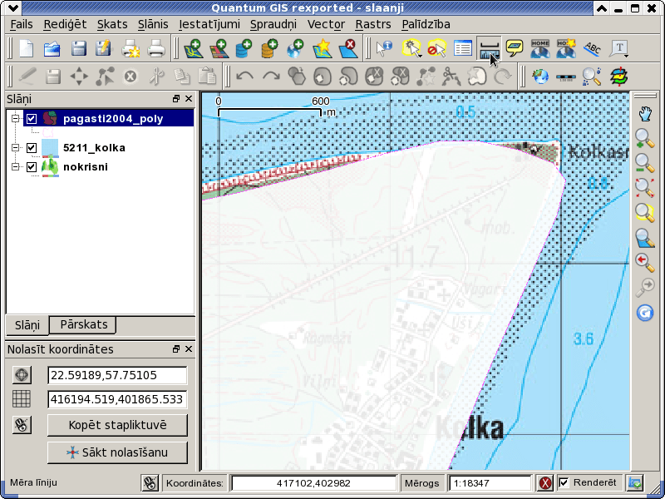
Task: Click the ABC labeling tool icon
Action: click(592, 49)
